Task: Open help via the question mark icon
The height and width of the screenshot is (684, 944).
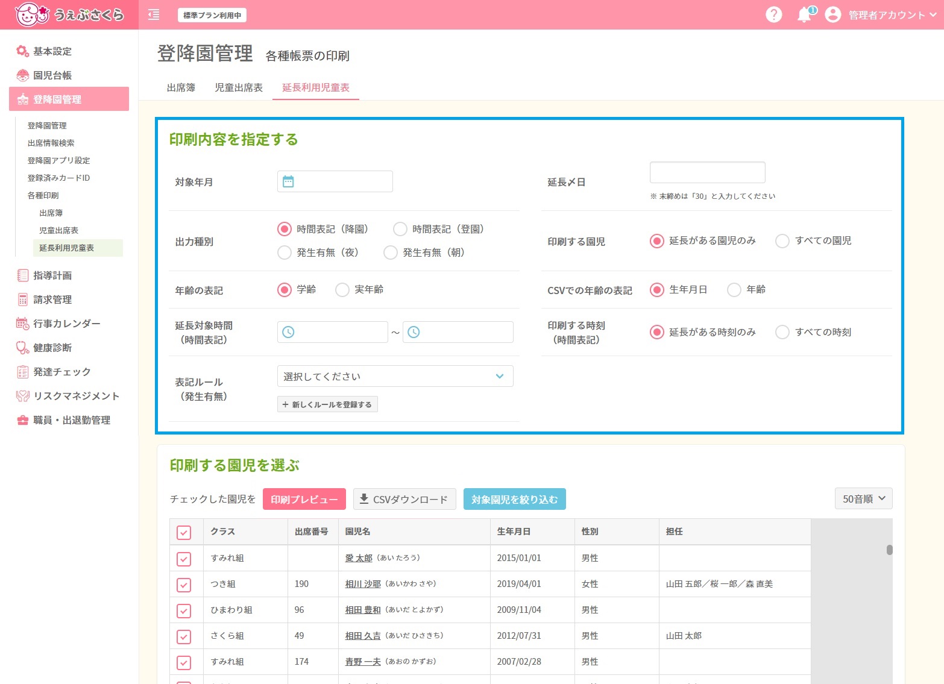Action: 773,14
